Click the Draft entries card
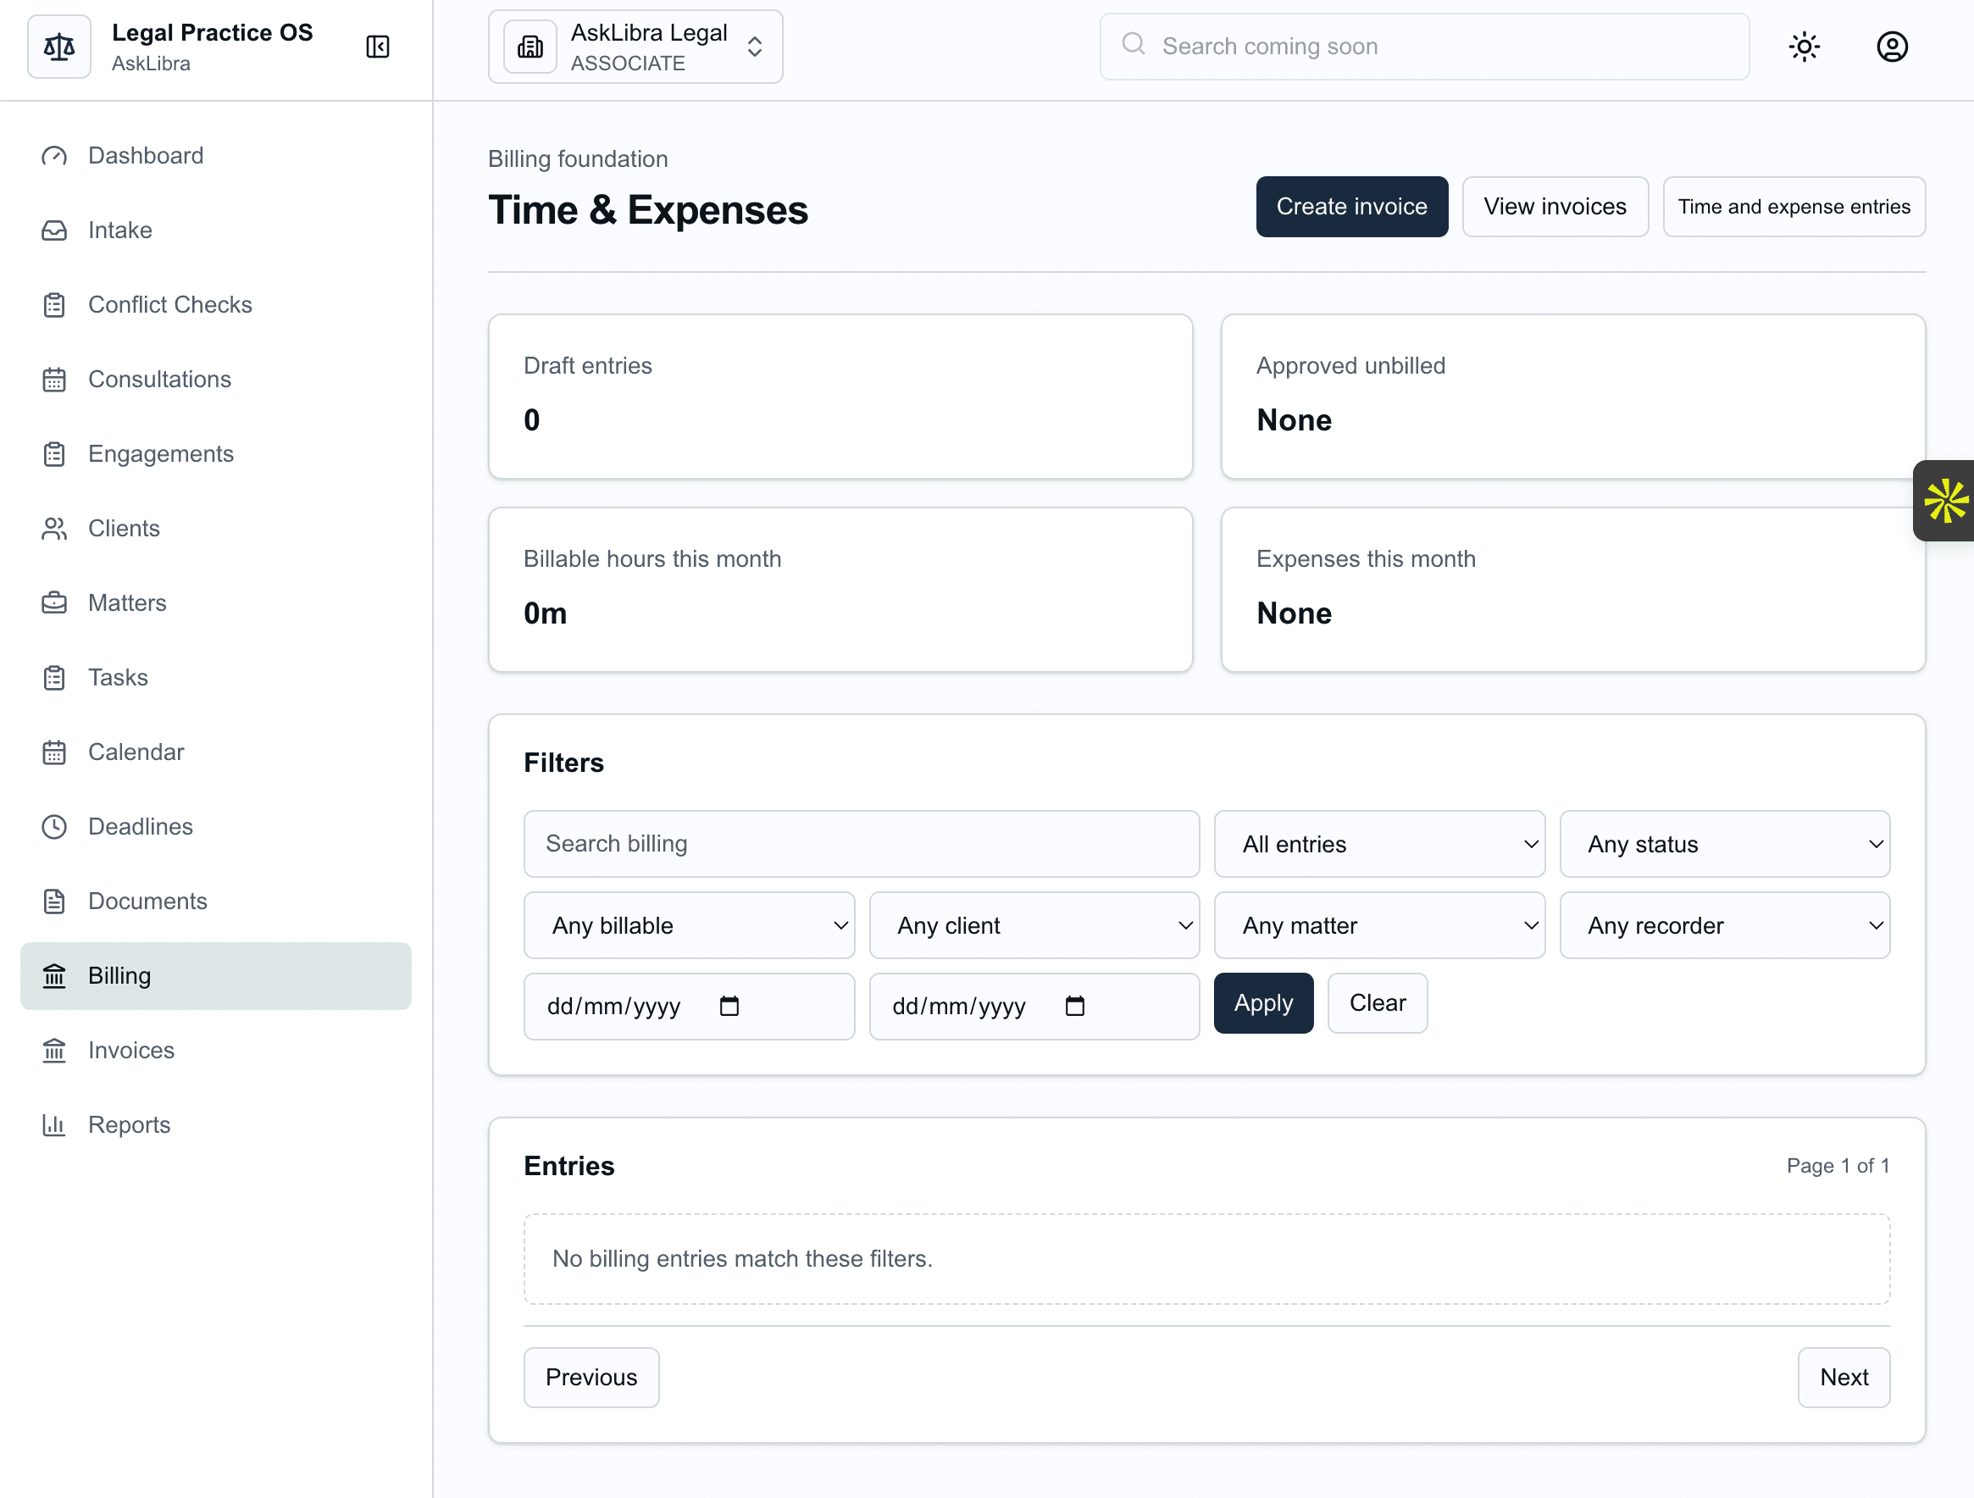 pos(840,397)
